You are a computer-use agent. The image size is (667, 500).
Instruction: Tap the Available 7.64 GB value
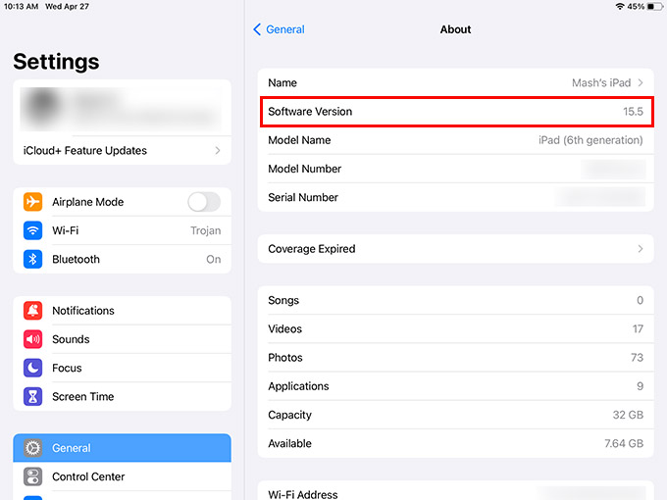coord(624,443)
